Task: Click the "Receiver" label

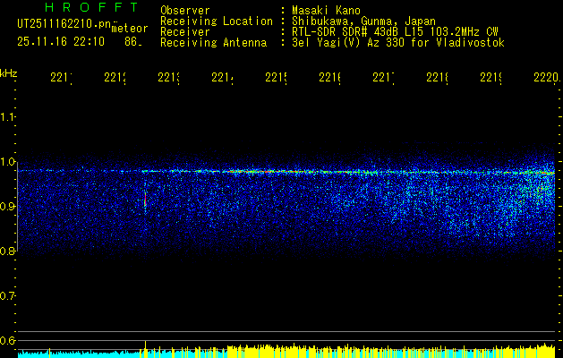Action: 185,32
